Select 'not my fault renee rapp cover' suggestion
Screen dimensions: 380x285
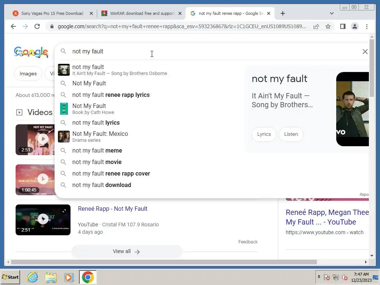coord(150,174)
